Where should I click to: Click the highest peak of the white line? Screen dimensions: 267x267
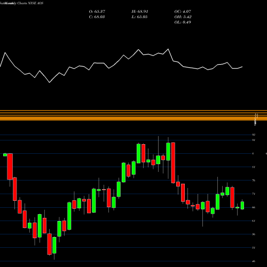[x=168, y=49]
